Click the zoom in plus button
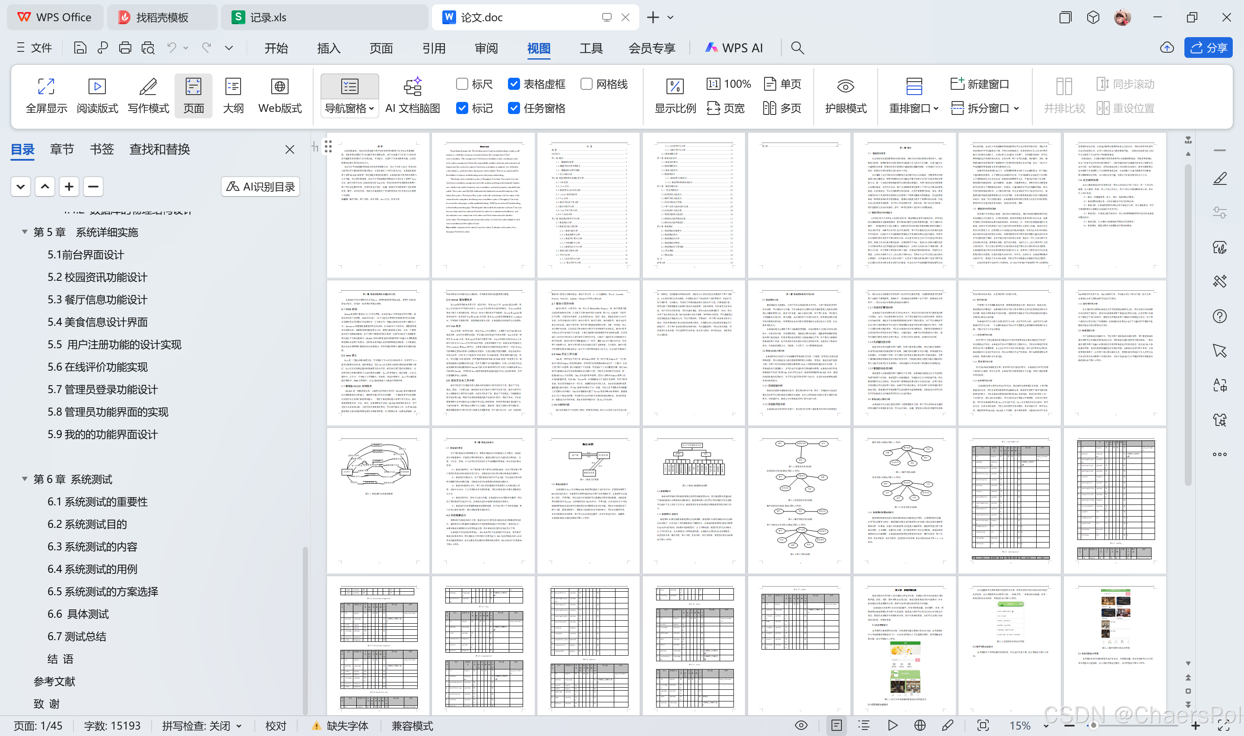Screen dimensions: 1244x736 pyautogui.click(x=1196, y=726)
